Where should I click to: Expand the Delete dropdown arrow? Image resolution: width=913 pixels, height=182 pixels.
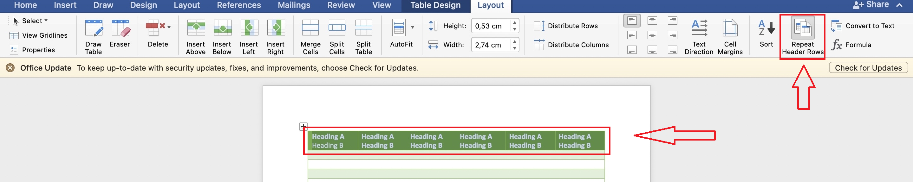(x=169, y=27)
